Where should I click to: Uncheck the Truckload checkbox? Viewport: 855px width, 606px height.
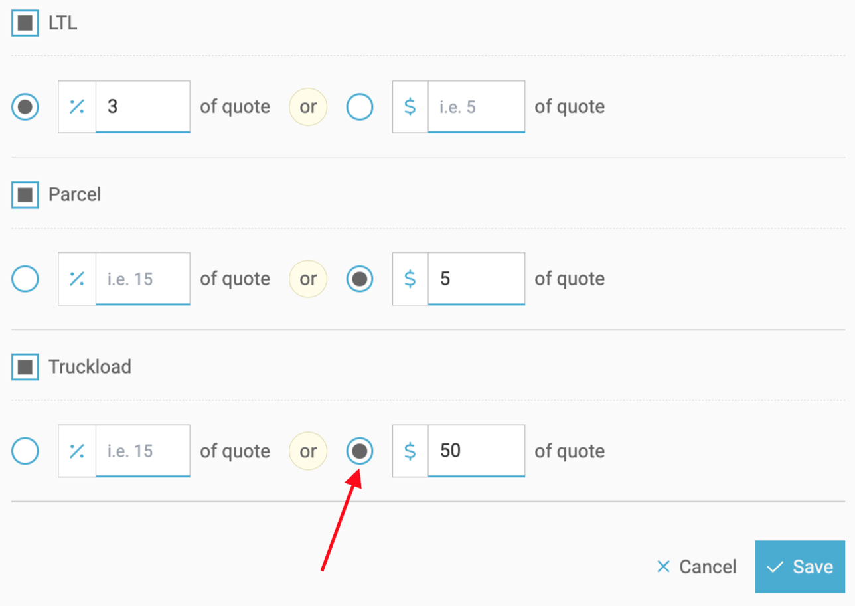click(25, 366)
